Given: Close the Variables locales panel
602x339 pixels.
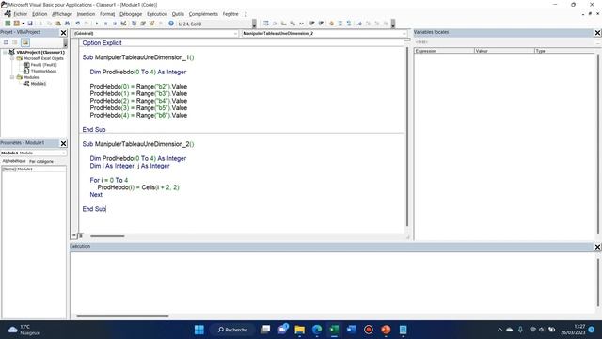Looking at the screenshot, I should click(x=598, y=33).
